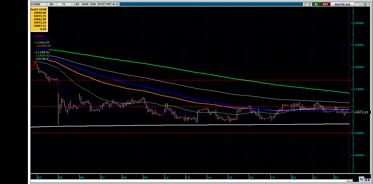This screenshot has height=184, width=373.
Task: Open the 60 period selector
Action: tap(51, 4)
